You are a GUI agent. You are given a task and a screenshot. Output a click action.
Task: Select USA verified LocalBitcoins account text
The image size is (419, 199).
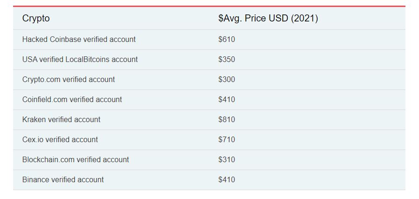point(80,59)
